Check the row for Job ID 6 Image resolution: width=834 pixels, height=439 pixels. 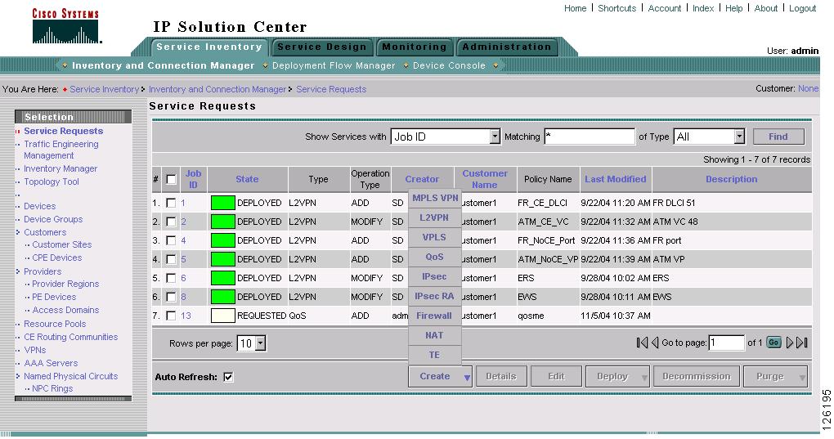[x=171, y=278]
